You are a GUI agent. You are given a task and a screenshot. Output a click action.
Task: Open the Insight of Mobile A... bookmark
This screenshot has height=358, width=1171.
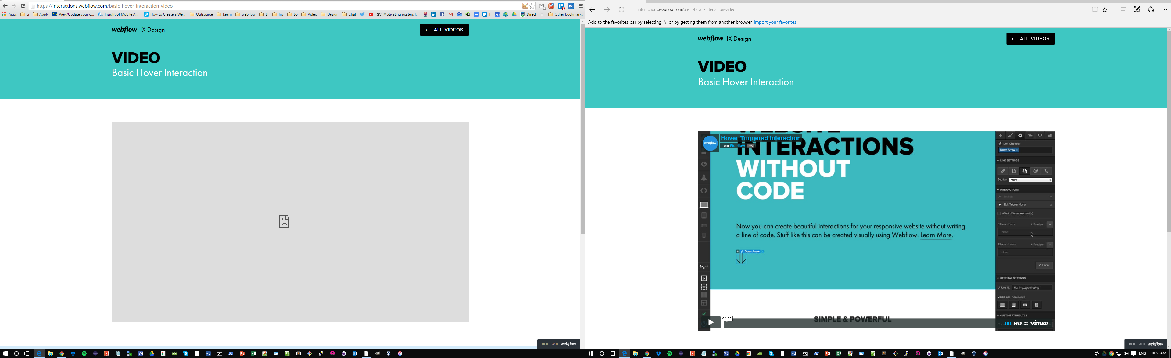pyautogui.click(x=118, y=15)
